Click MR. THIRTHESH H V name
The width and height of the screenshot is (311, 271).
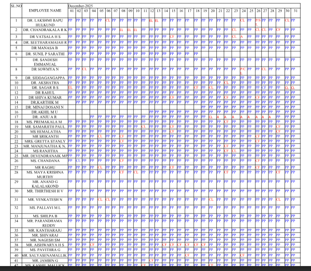click(x=45, y=191)
